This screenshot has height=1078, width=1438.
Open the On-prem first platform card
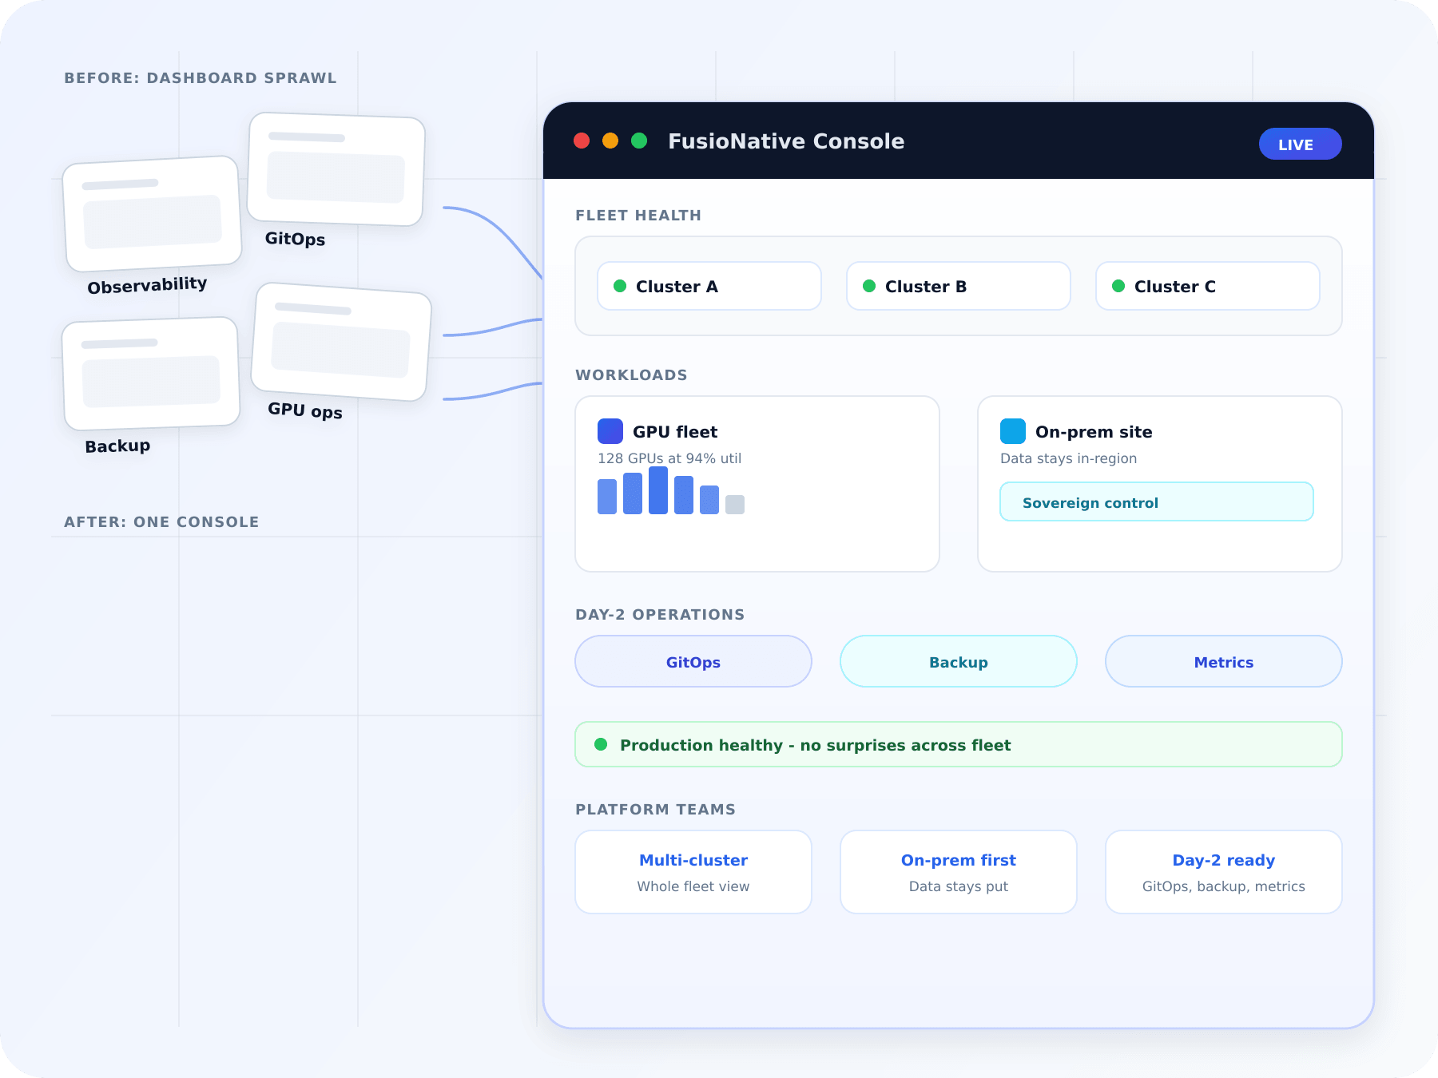(x=959, y=872)
